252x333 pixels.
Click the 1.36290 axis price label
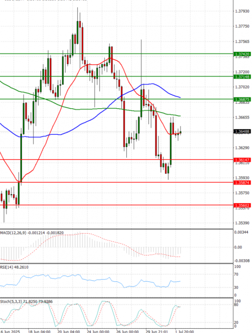[x=242, y=148]
